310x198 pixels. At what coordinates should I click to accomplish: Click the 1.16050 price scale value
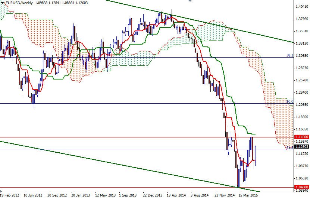click(x=302, y=129)
